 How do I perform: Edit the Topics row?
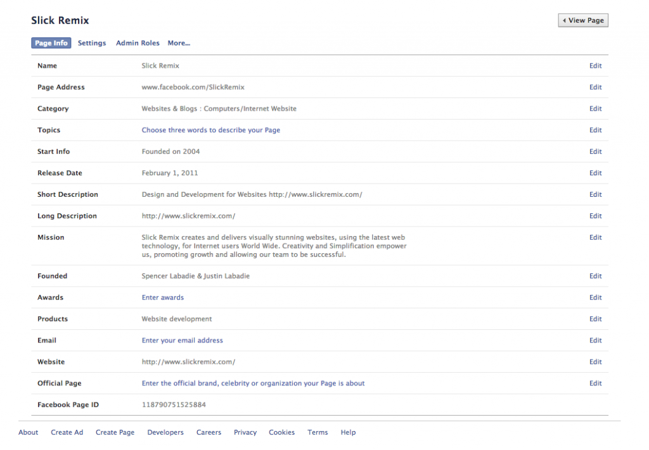point(595,130)
